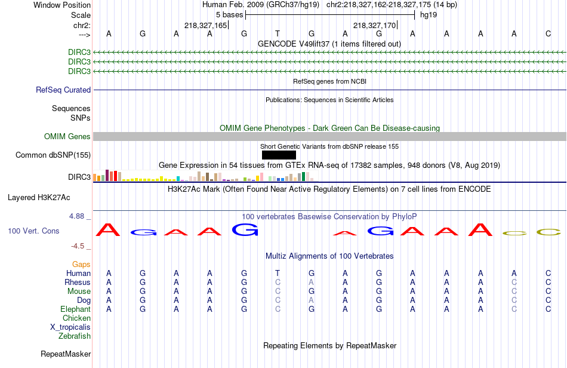Click the hg19 scale label
The image size is (567, 368).
(429, 15)
